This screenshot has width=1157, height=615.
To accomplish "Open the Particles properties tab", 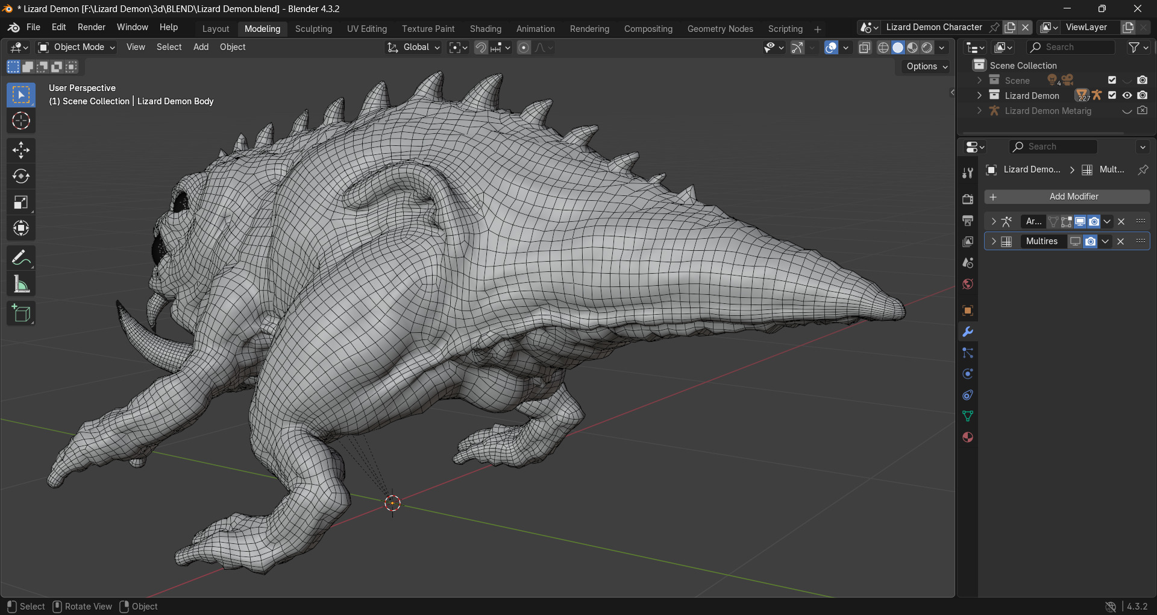I will pyautogui.click(x=968, y=353).
